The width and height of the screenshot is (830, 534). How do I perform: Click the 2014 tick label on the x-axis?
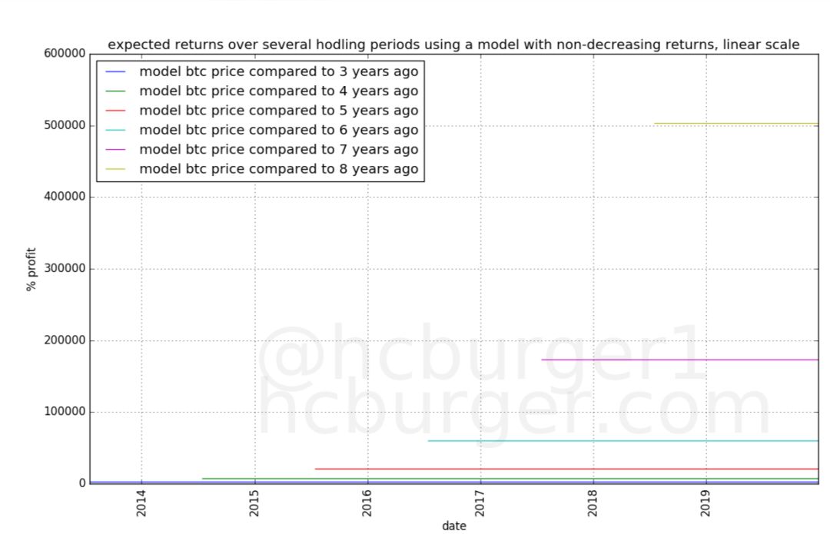[x=141, y=504]
